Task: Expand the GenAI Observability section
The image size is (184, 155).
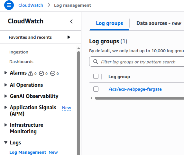Action: (x=6, y=96)
